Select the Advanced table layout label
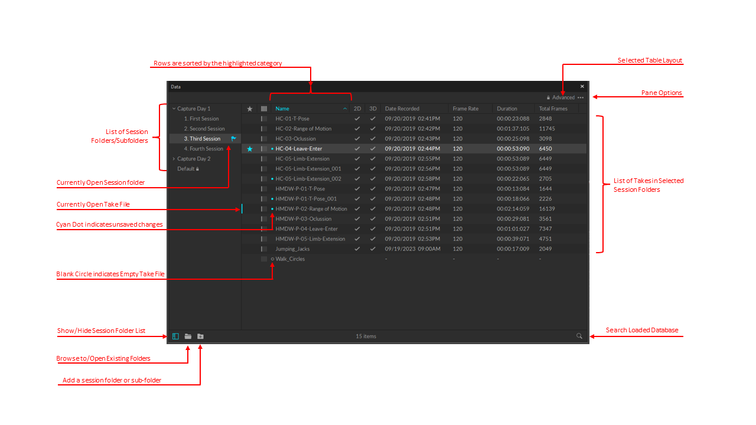The width and height of the screenshot is (756, 425). [x=563, y=98]
